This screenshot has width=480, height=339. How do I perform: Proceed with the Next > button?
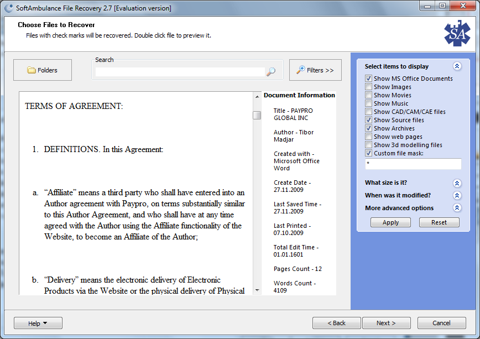click(387, 323)
